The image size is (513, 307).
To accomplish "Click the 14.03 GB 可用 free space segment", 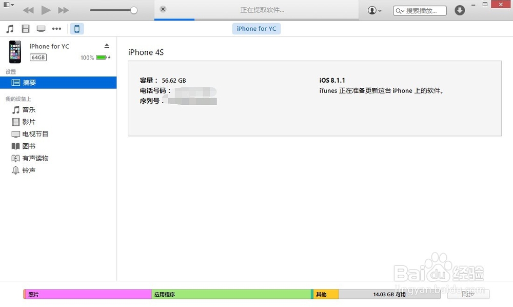I will click(389, 294).
